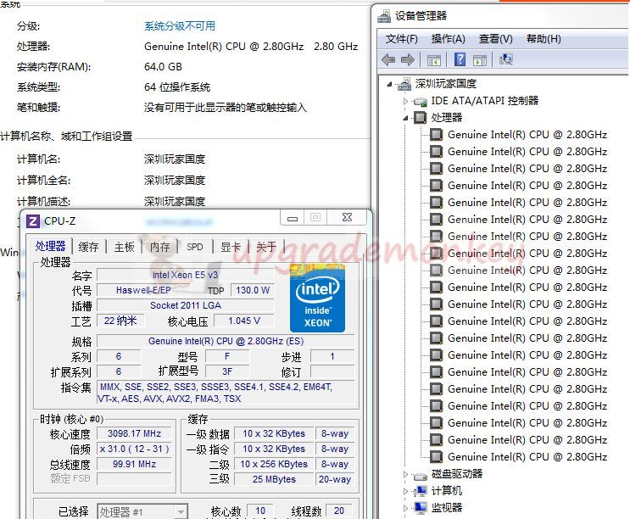630x519 pixels.
Task: Click the 工艺 field 22 纳米
Action: pos(120,321)
